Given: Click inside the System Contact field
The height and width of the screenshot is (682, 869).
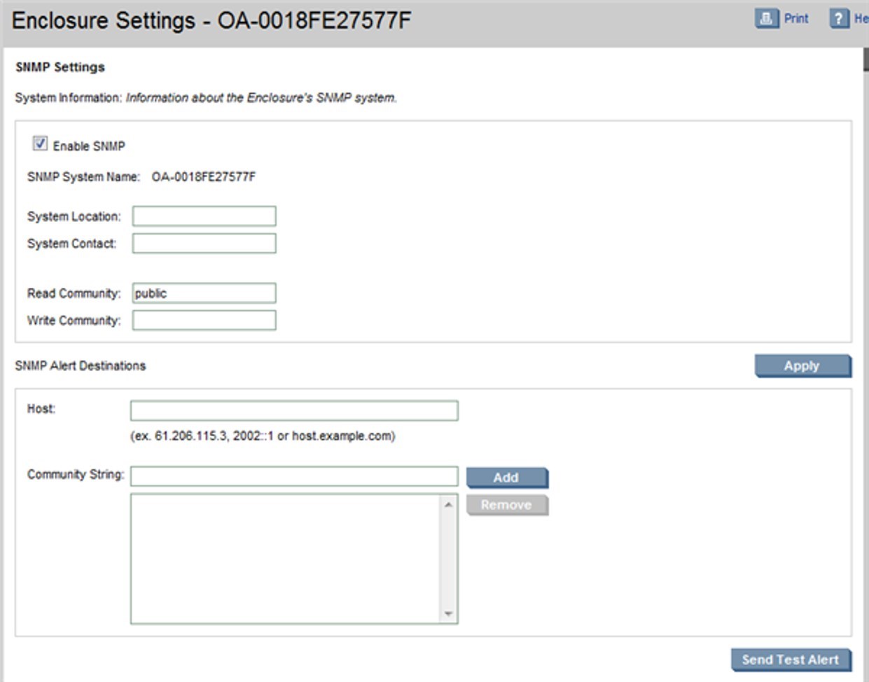Looking at the screenshot, I should (203, 244).
